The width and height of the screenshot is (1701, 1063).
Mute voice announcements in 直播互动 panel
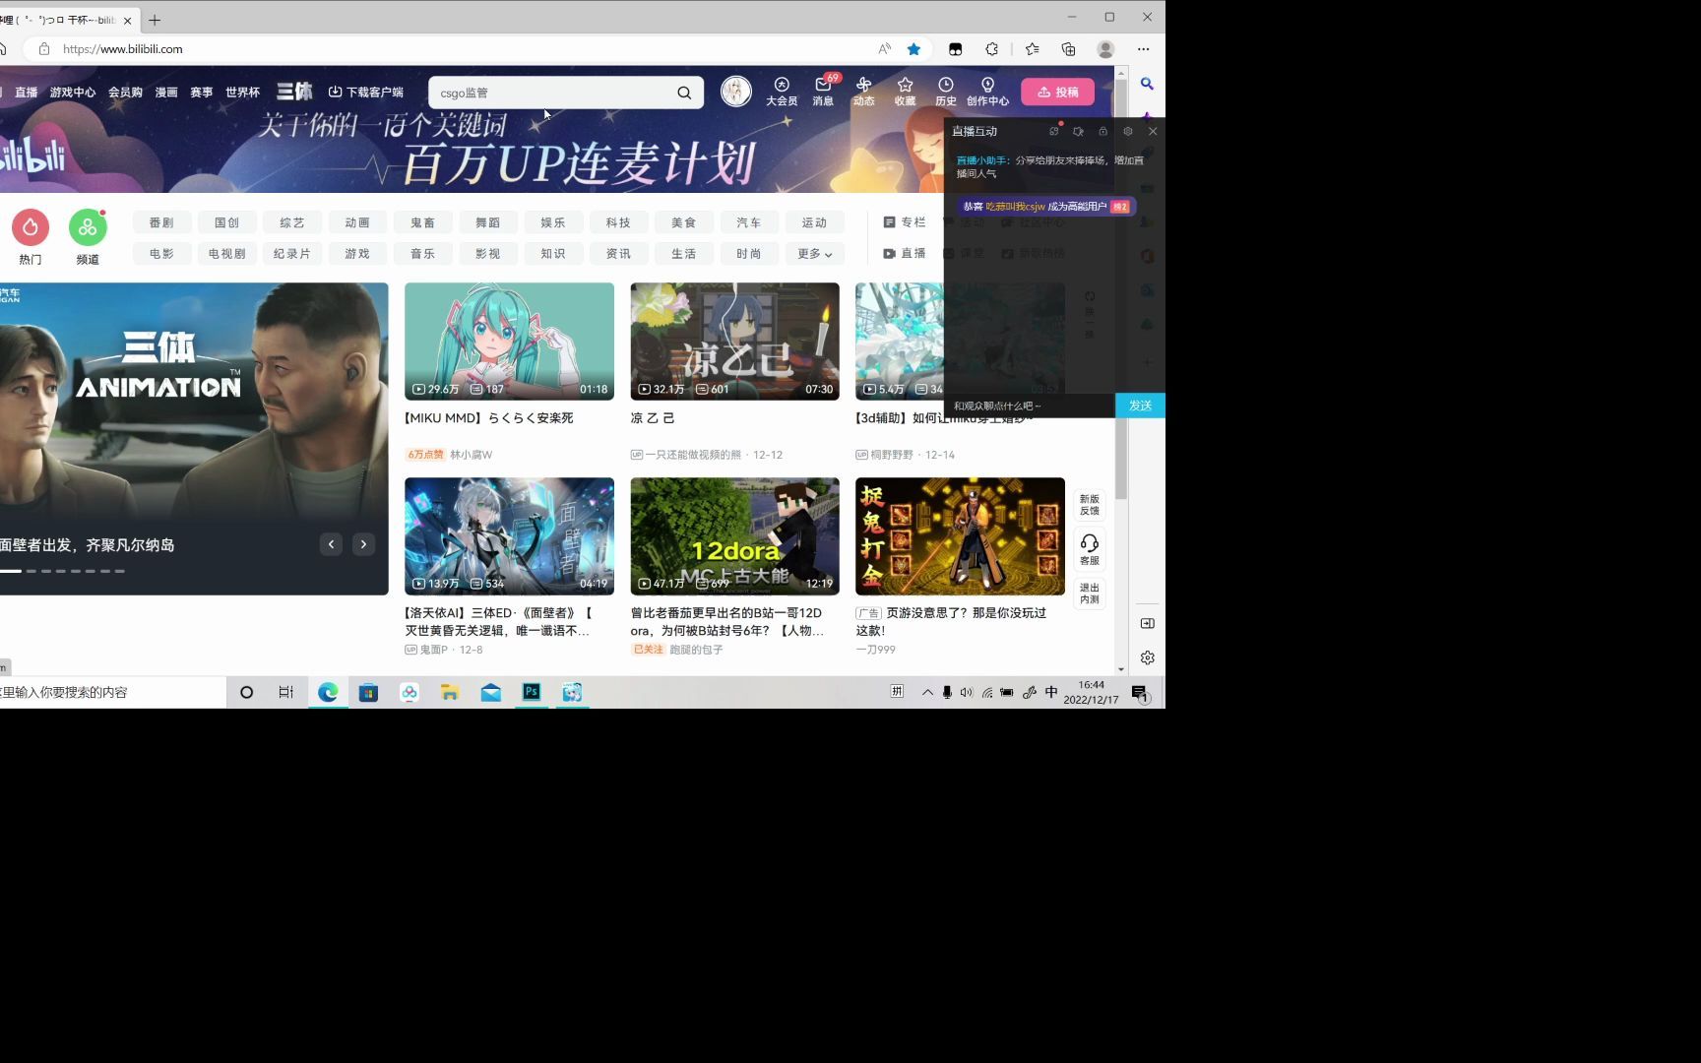click(1078, 131)
